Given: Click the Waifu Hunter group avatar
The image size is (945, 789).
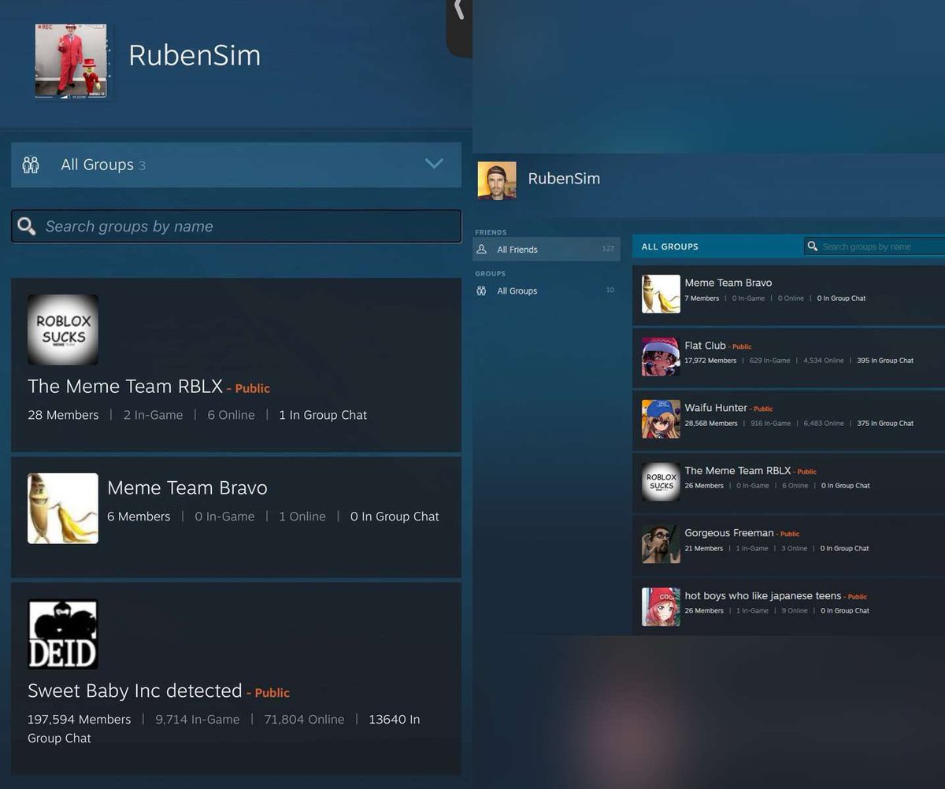Looking at the screenshot, I should point(661,419).
